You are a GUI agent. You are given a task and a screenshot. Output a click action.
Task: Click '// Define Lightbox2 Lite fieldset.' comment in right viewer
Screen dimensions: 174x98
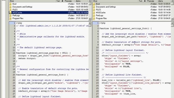122,75
